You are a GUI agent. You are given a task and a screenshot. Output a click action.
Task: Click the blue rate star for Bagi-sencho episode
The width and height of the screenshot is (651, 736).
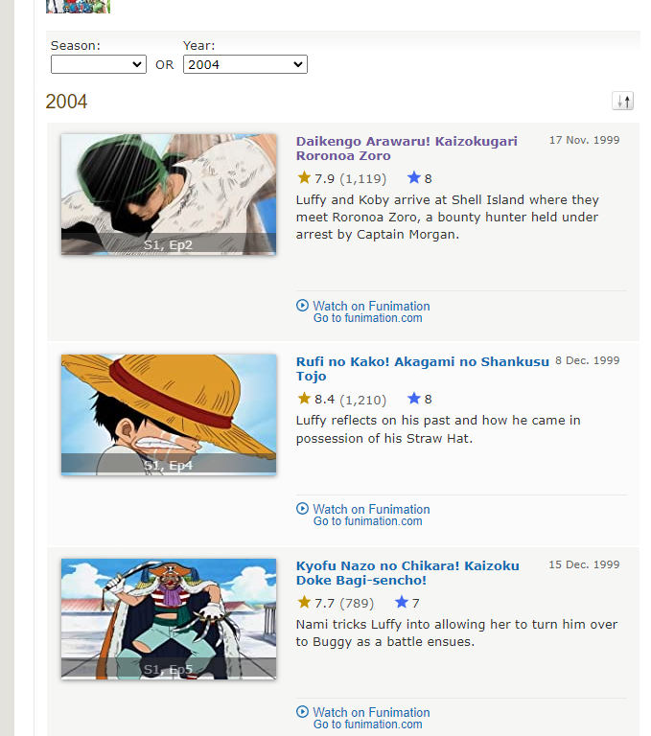click(x=402, y=603)
